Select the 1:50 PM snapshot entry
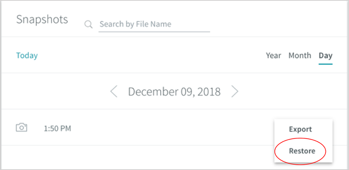Viewport: 349px width, 170px height. [58, 129]
